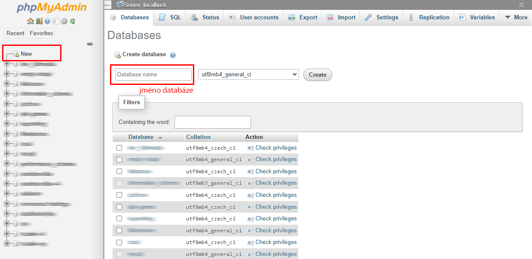The height and width of the screenshot is (259, 532).
Task: Click sort arrow beside Database column header
Action: (160, 138)
